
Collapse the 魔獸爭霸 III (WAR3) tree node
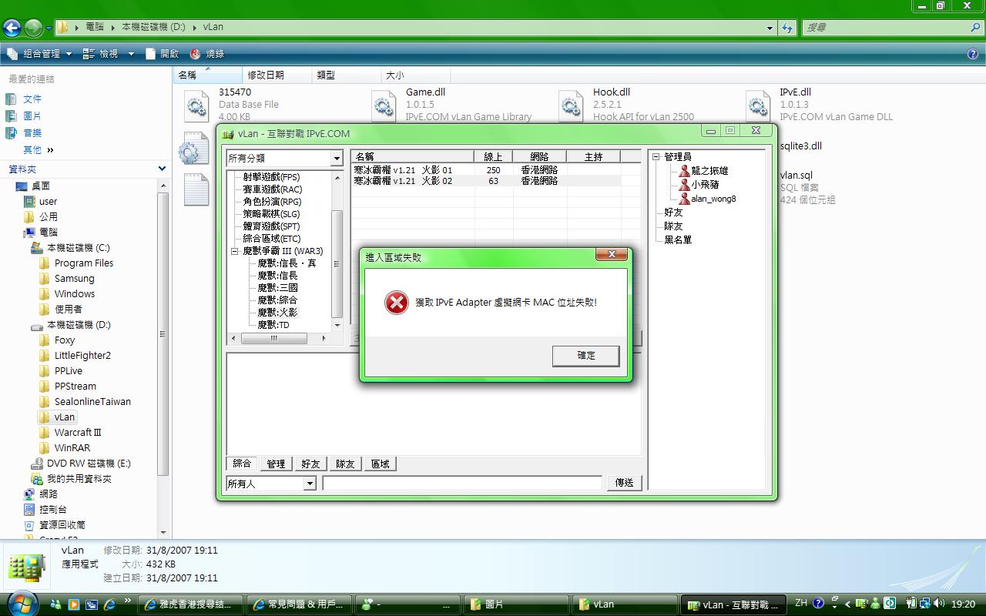[x=234, y=250]
